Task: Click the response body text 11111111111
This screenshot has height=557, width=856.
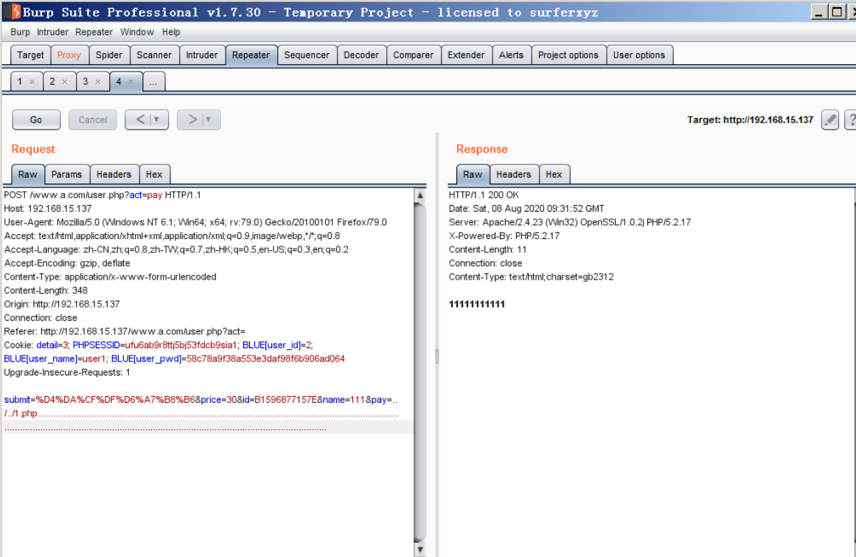Action: coord(476,304)
